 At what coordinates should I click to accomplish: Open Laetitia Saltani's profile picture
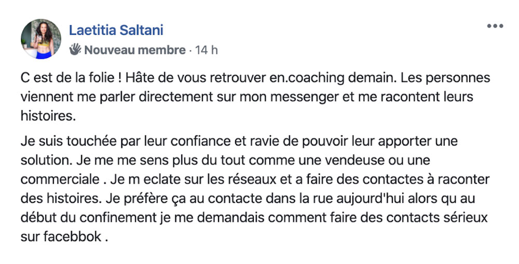[41, 39]
